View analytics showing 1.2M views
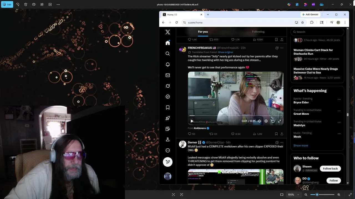The width and height of the screenshot is (355, 199). (x=257, y=134)
